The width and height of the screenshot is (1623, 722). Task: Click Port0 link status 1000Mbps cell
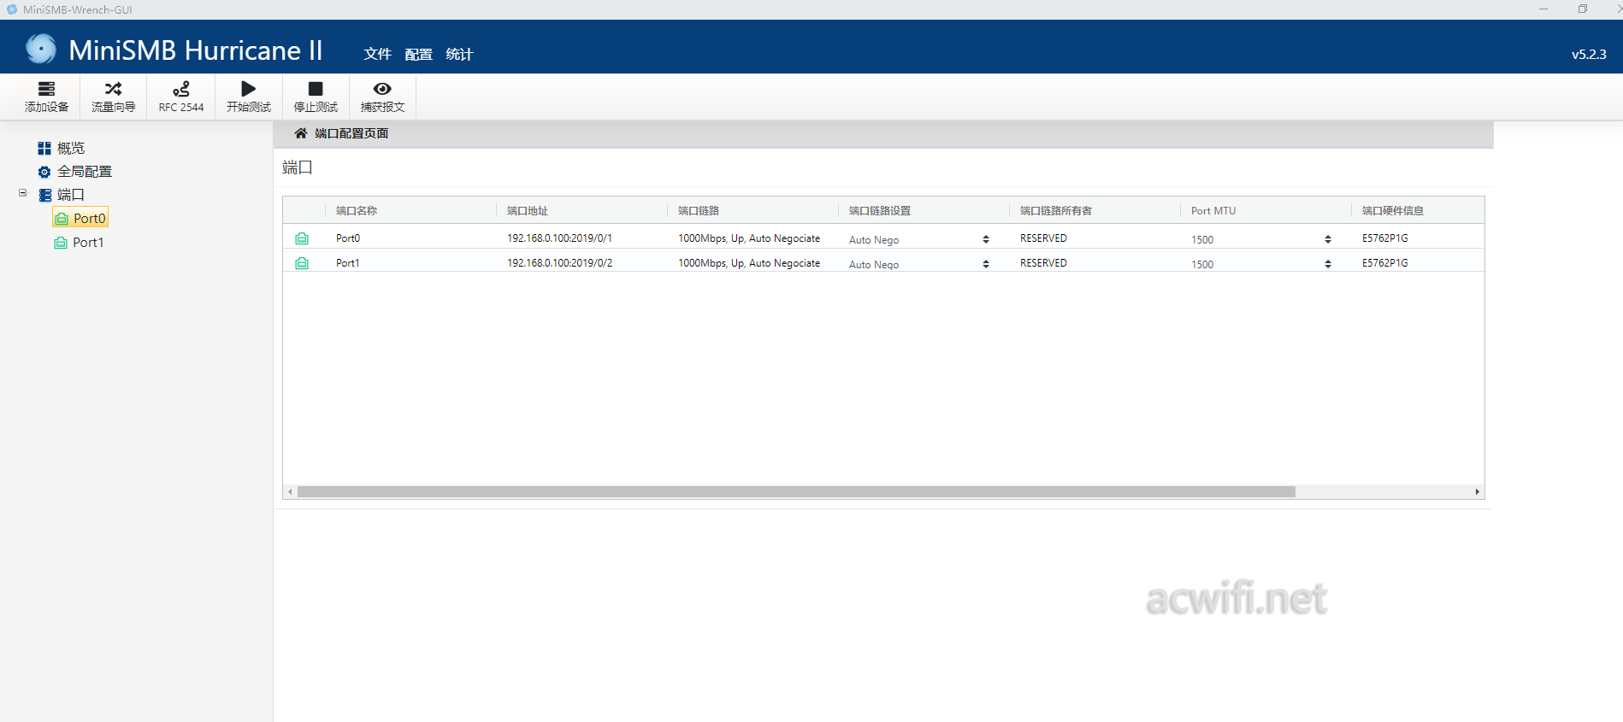click(749, 238)
